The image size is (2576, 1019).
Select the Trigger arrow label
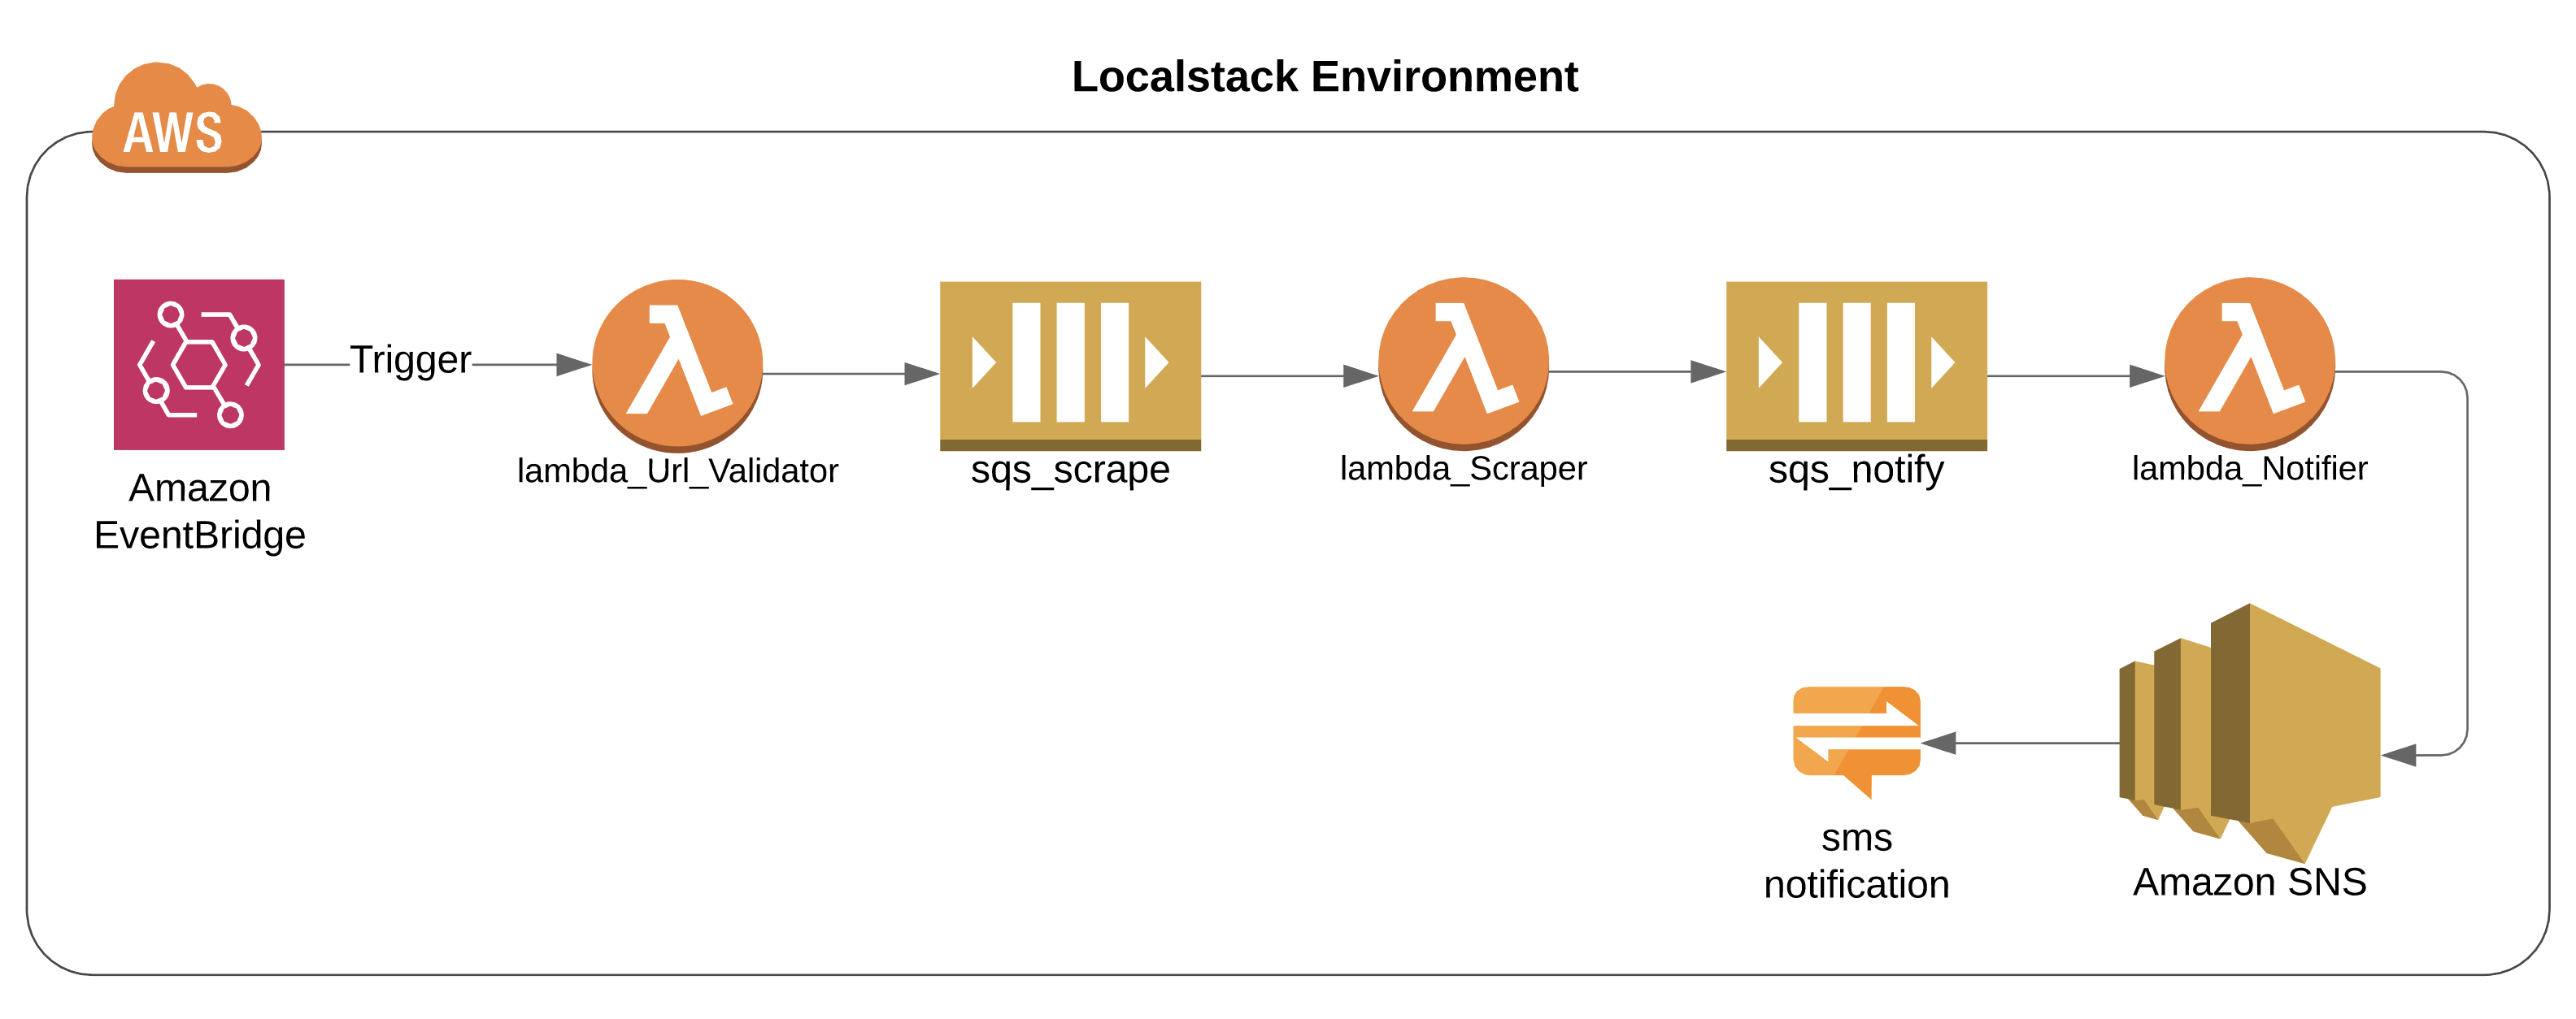tap(410, 360)
